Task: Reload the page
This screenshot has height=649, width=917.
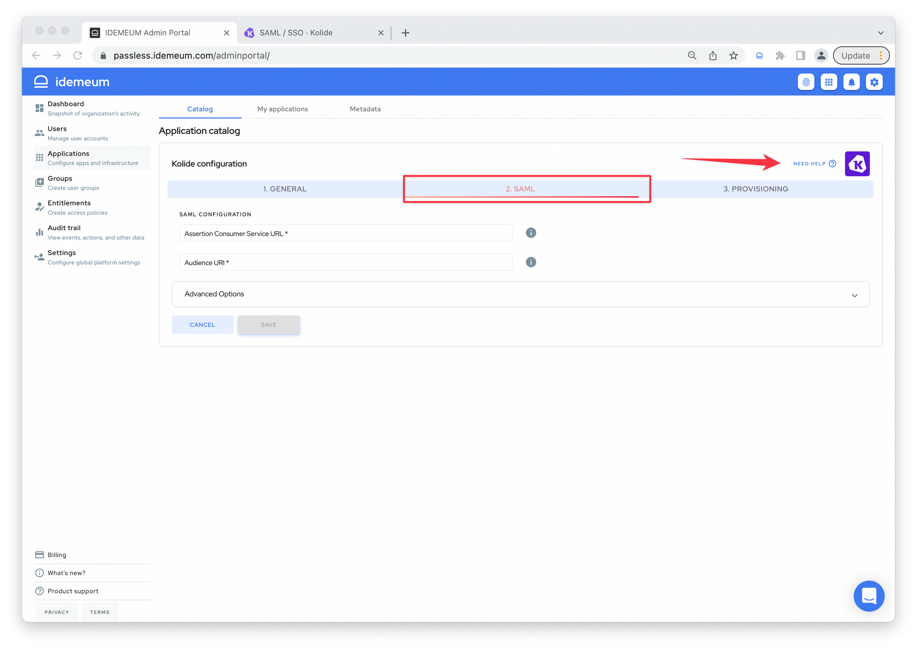Action: pos(77,55)
